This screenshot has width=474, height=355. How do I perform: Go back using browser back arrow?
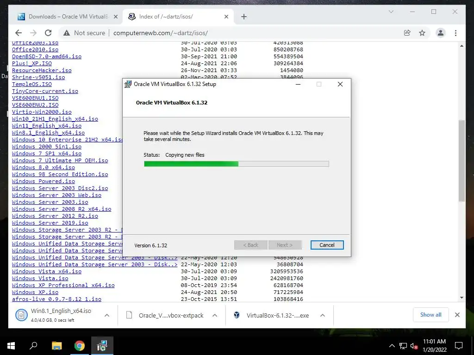(x=19, y=33)
